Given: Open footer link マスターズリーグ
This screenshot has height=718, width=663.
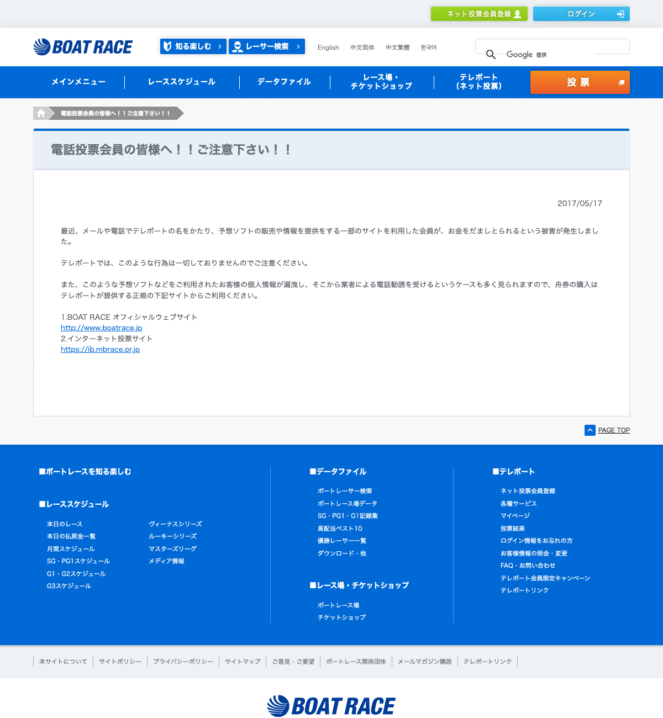Looking at the screenshot, I should [x=172, y=549].
